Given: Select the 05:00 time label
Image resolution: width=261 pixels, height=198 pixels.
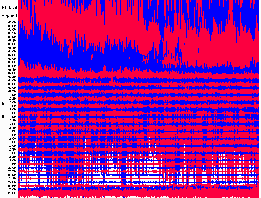Looking at the screenshot, I should (12, 59).
